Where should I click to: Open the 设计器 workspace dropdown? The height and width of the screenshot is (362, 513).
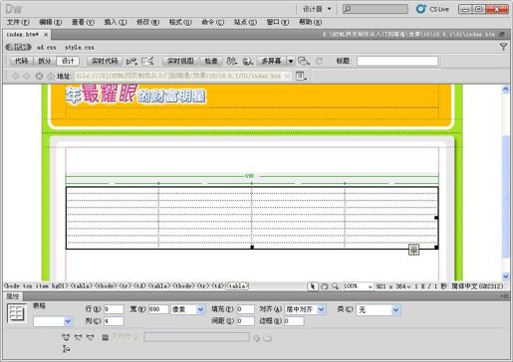coord(317,9)
